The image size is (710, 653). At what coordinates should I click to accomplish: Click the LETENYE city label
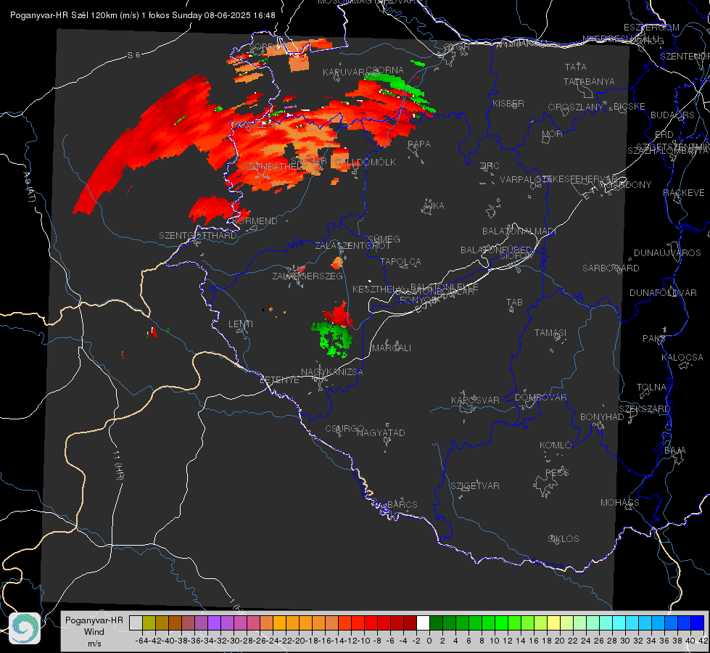[x=279, y=380]
